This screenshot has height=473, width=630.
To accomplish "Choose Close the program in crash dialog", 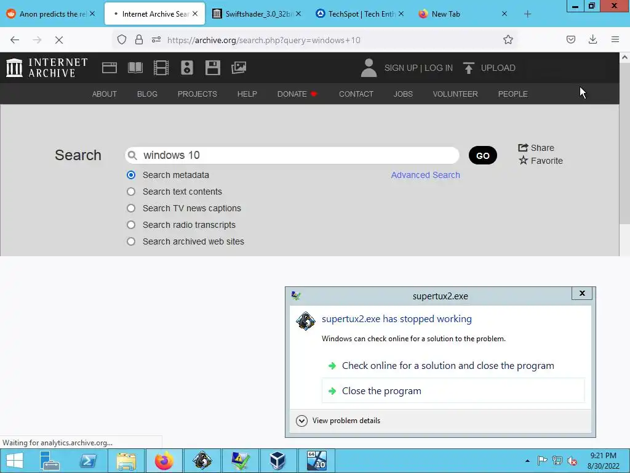I will (453, 390).
